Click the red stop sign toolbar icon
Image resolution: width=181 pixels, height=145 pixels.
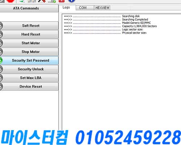click(x=10, y=1)
